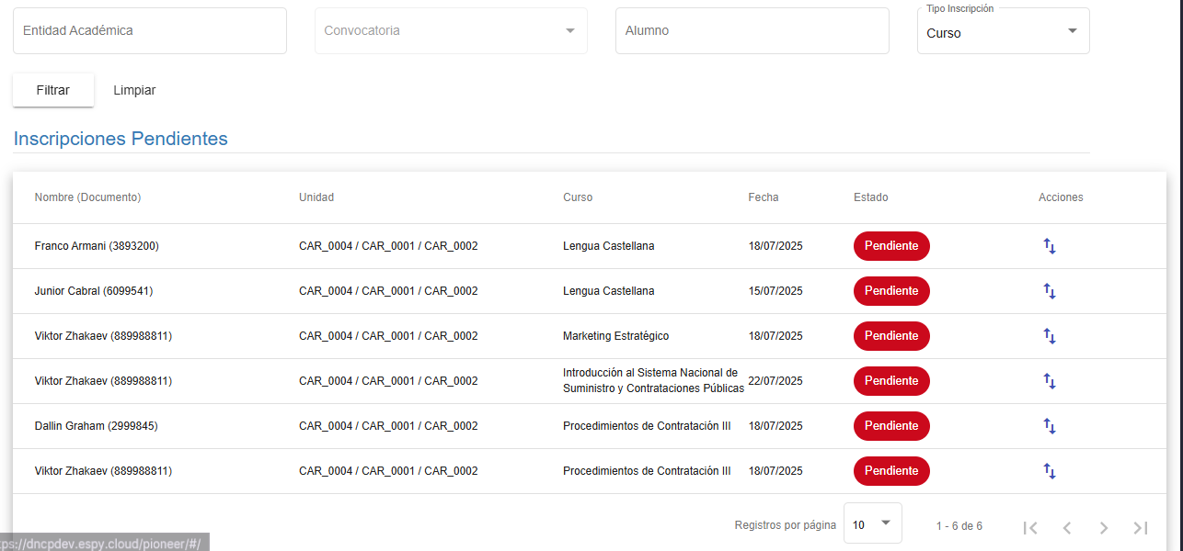Image resolution: width=1183 pixels, height=551 pixels.
Task: Click the Pendiente badge for Dallin Graham
Action: (891, 426)
